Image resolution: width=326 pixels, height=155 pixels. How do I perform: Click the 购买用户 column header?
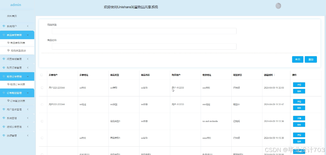click(x=176, y=75)
